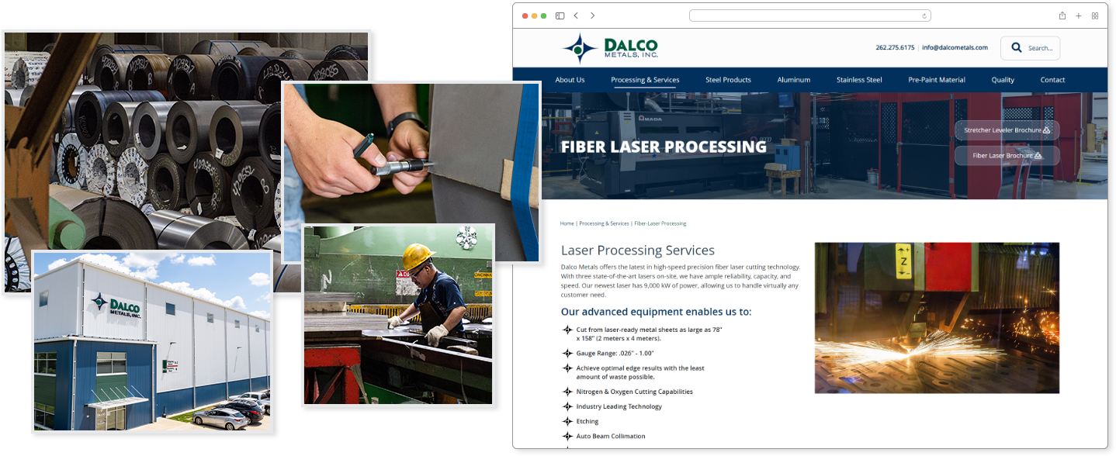The height and width of the screenshot is (456, 1116).
Task: Click the Dalco Metals star logo icon
Action: pos(581,47)
